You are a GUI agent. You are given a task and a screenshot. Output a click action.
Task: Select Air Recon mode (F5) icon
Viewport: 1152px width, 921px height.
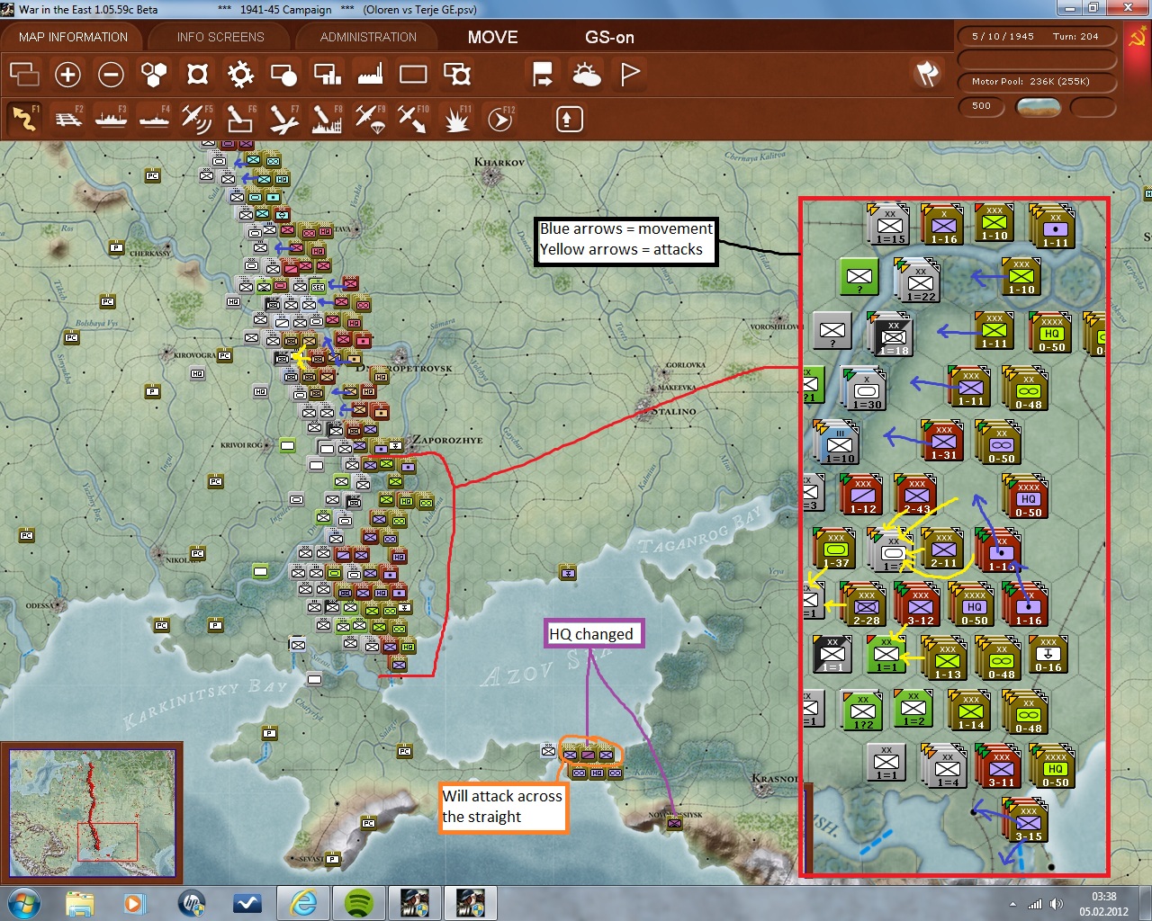pos(197,119)
